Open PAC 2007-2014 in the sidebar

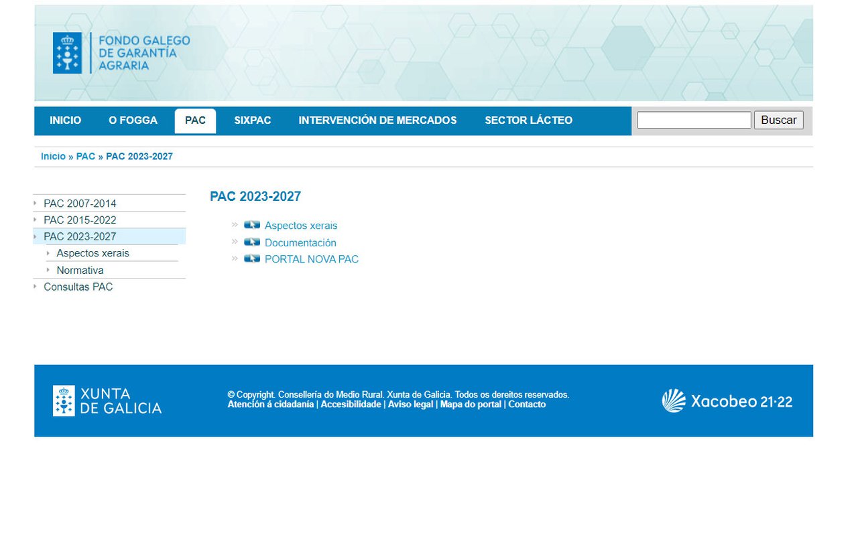click(x=80, y=204)
